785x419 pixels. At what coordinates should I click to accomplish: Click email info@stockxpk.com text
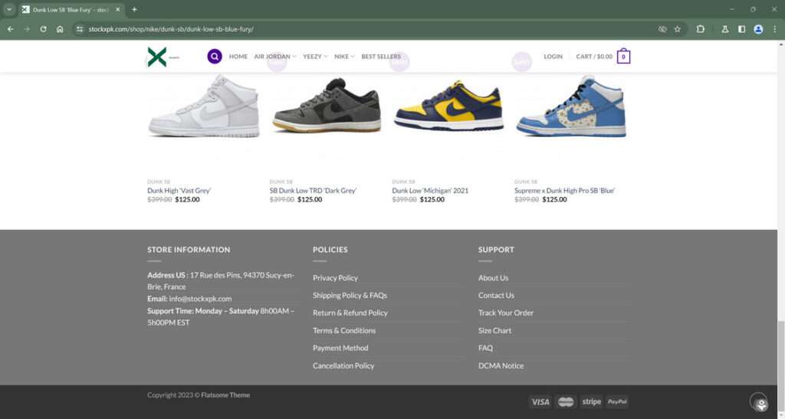[x=200, y=299]
